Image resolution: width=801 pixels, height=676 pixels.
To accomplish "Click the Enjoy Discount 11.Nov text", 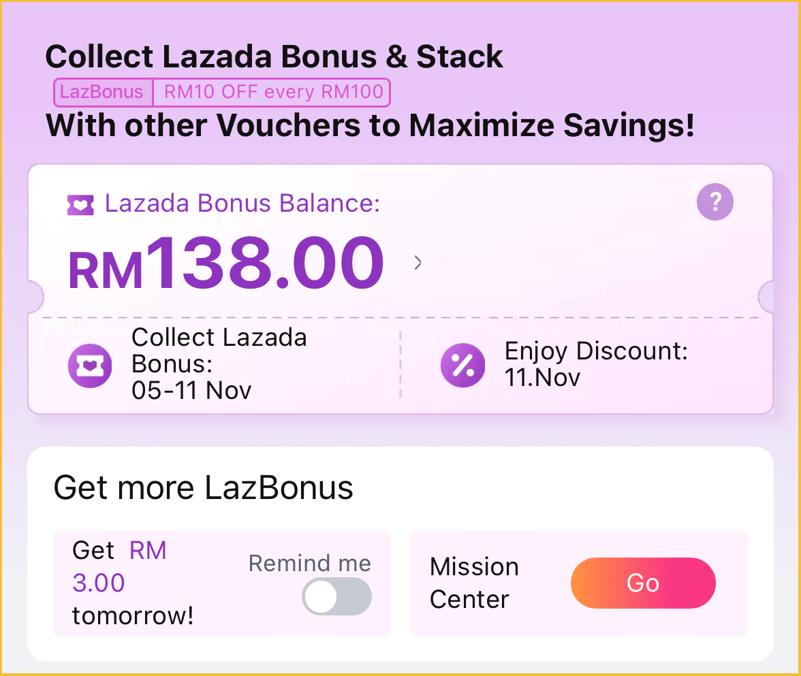I will (595, 364).
